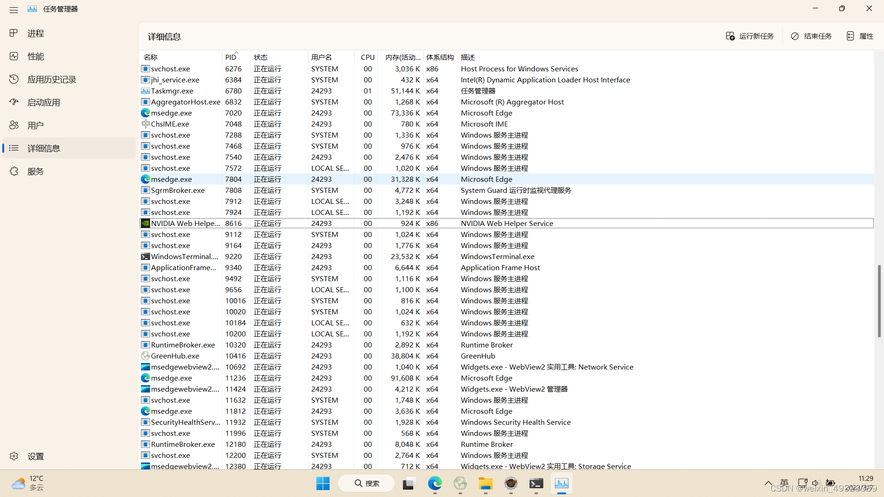Open the weather widget showing 12°C
Viewport: 884px width, 497px height.
tap(29, 483)
